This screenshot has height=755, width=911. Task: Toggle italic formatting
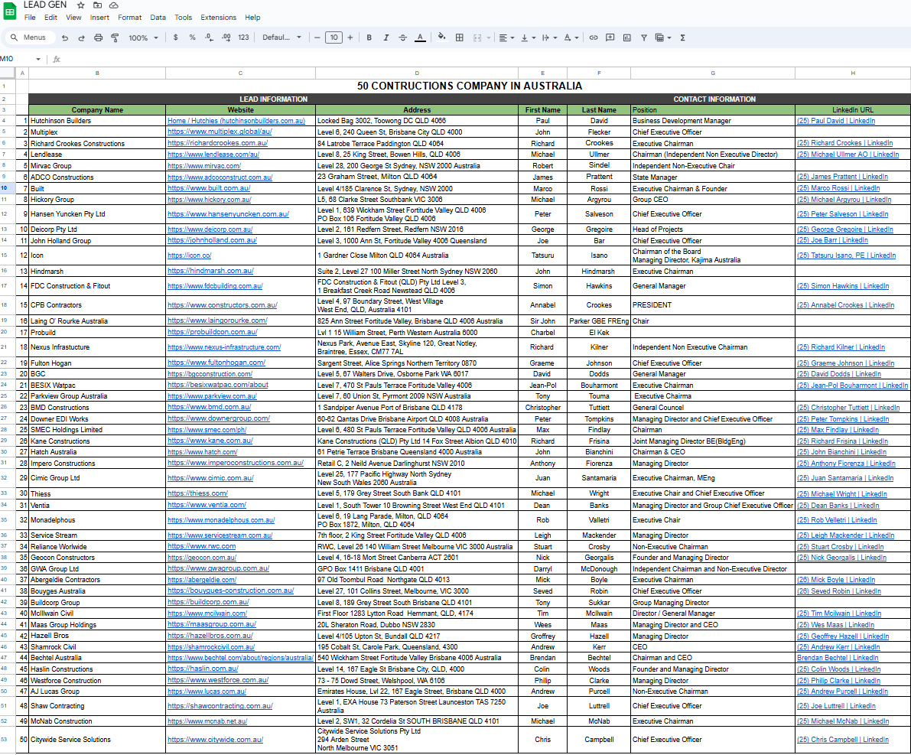click(386, 37)
